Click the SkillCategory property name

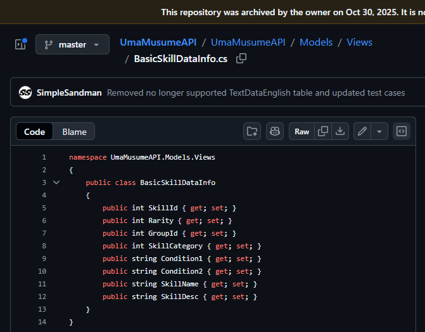click(175, 246)
